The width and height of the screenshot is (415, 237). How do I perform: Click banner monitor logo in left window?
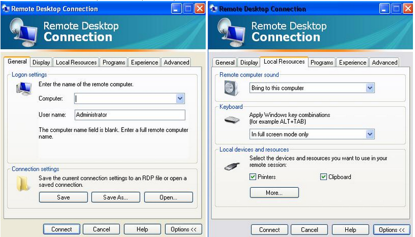(x=23, y=33)
